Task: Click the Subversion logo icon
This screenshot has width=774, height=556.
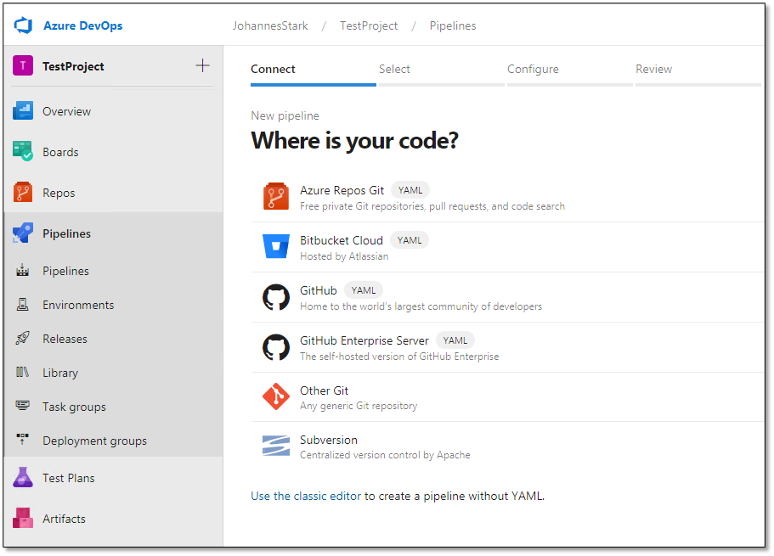Action: (x=276, y=446)
